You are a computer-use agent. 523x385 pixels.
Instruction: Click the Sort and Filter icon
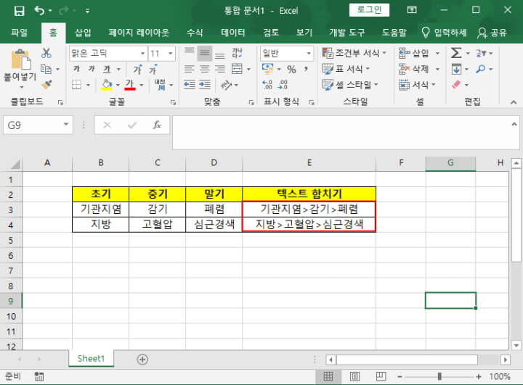pos(481,53)
